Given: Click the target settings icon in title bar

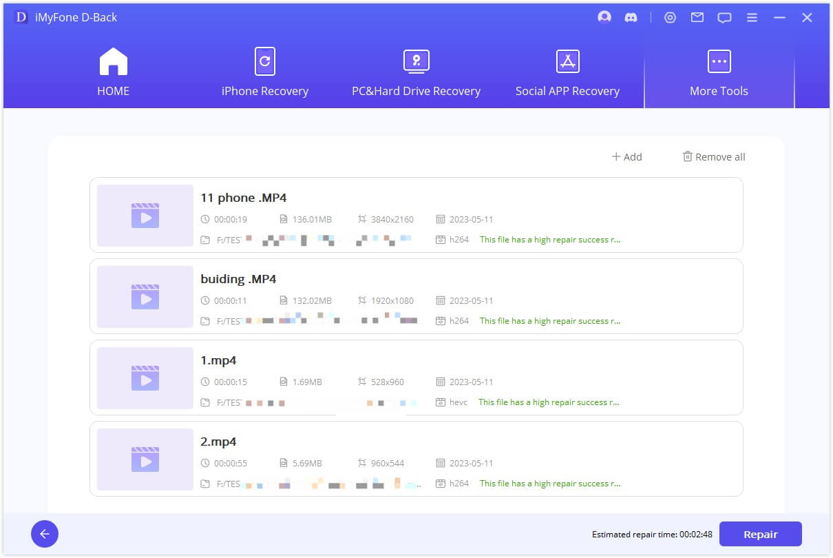Looking at the screenshot, I should pos(670,18).
